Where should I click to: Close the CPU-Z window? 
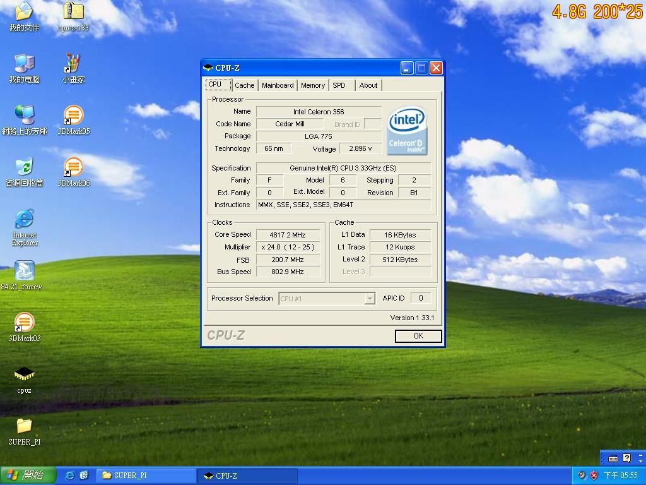[x=436, y=68]
